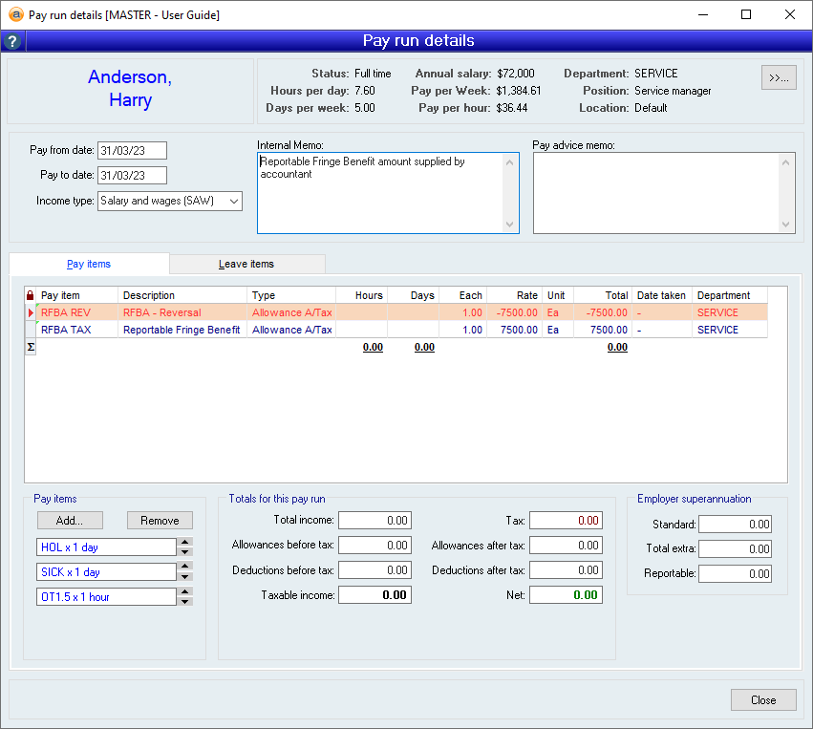Increase the OT1.5 x 1 hour stepper
This screenshot has height=729, width=813.
(x=185, y=592)
